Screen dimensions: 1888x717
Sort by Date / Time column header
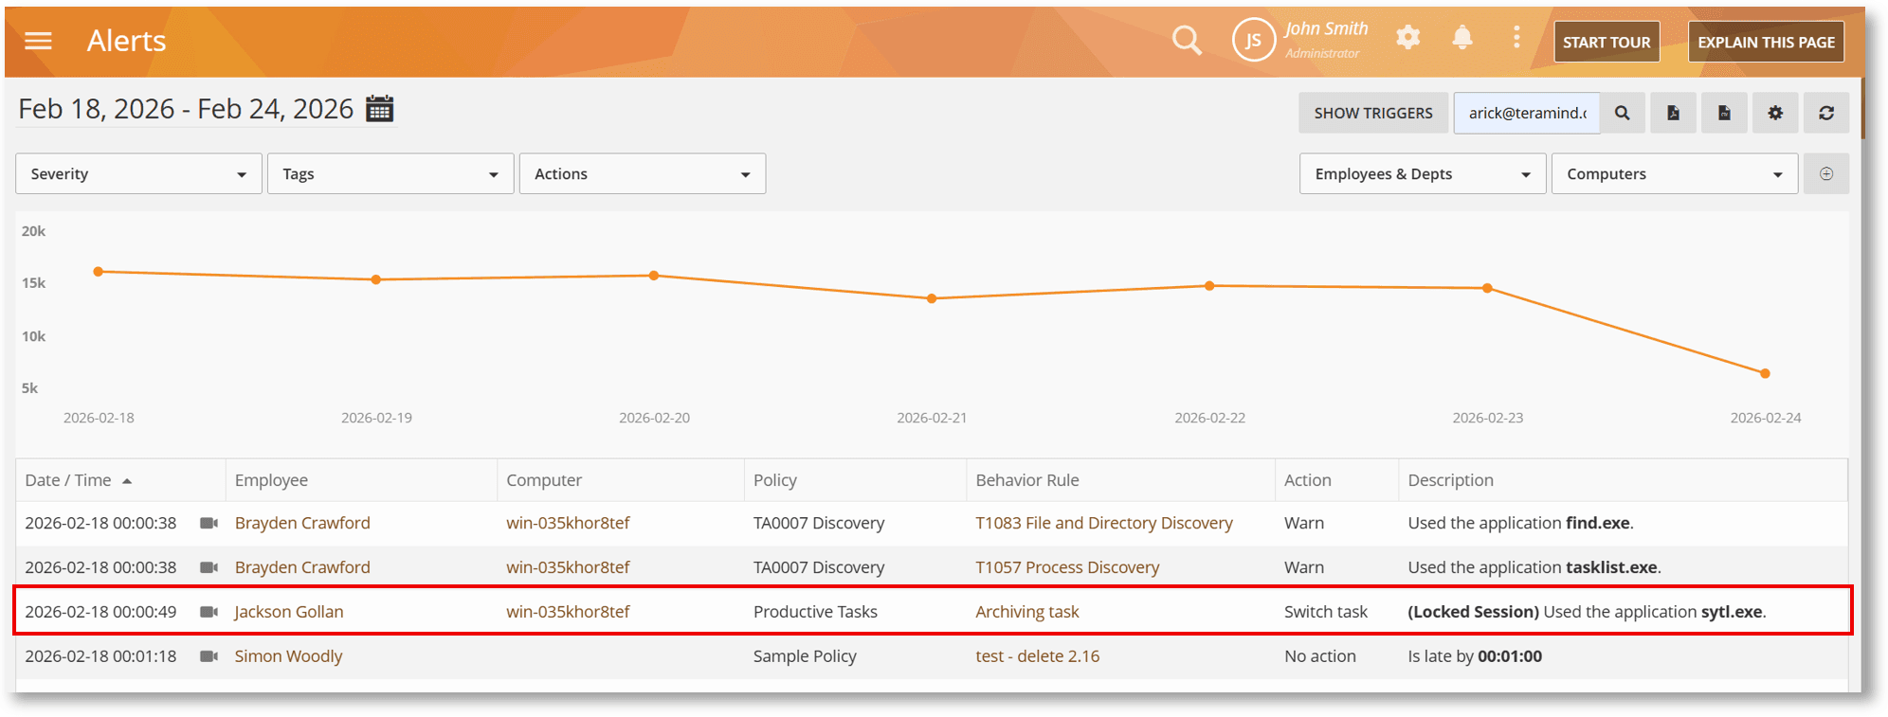pos(68,480)
